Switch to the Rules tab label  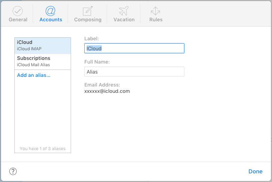[156, 20]
